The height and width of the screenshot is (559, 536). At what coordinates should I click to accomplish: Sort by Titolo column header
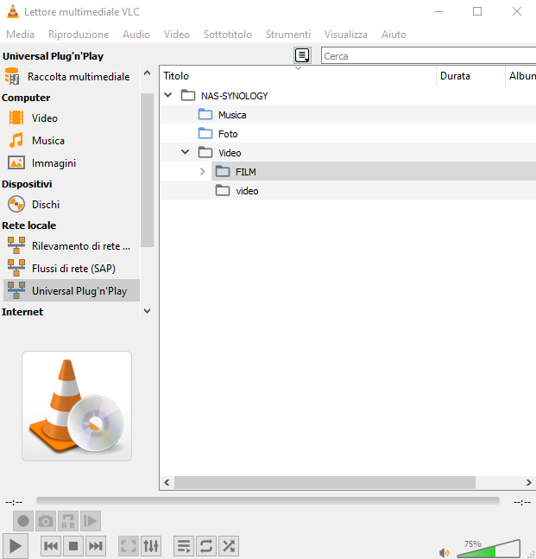click(x=298, y=76)
